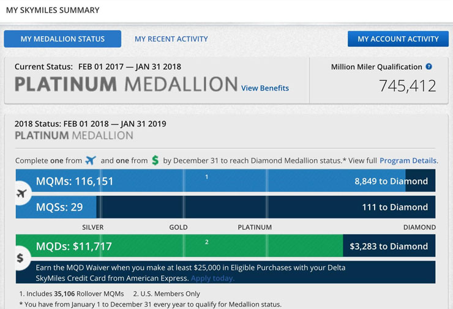This screenshot has width=453, height=309.
Task: Open the My Account Activity button
Action: pyautogui.click(x=398, y=39)
